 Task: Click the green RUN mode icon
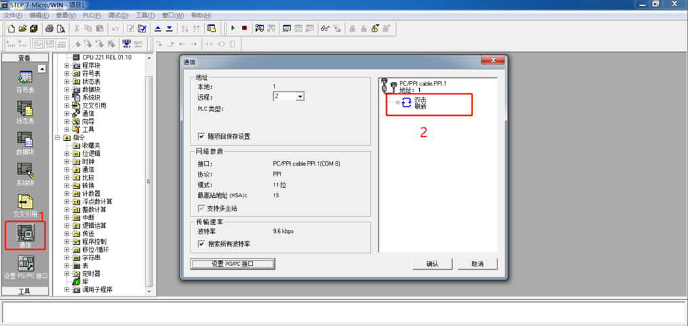233,28
